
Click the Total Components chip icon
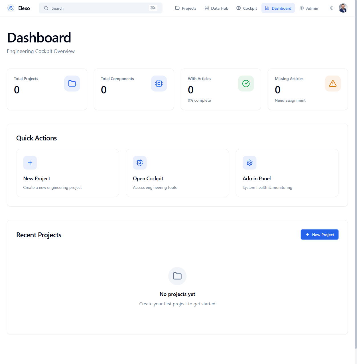(159, 83)
